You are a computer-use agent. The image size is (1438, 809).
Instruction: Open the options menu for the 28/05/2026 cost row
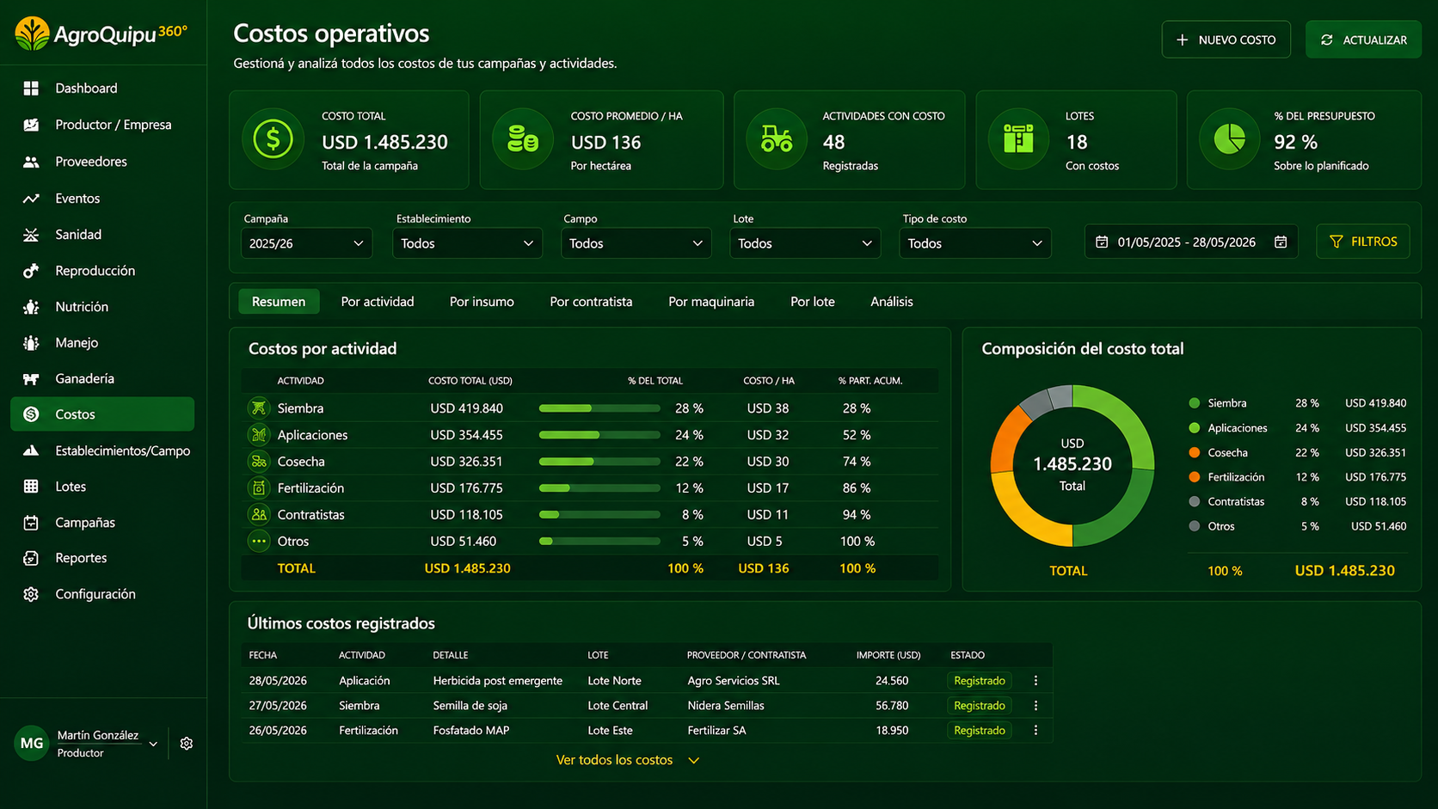[x=1035, y=681]
